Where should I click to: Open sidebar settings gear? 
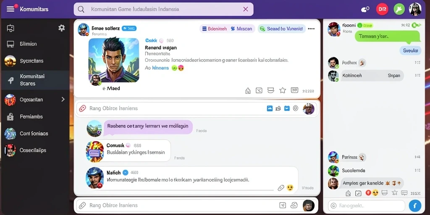62,28
